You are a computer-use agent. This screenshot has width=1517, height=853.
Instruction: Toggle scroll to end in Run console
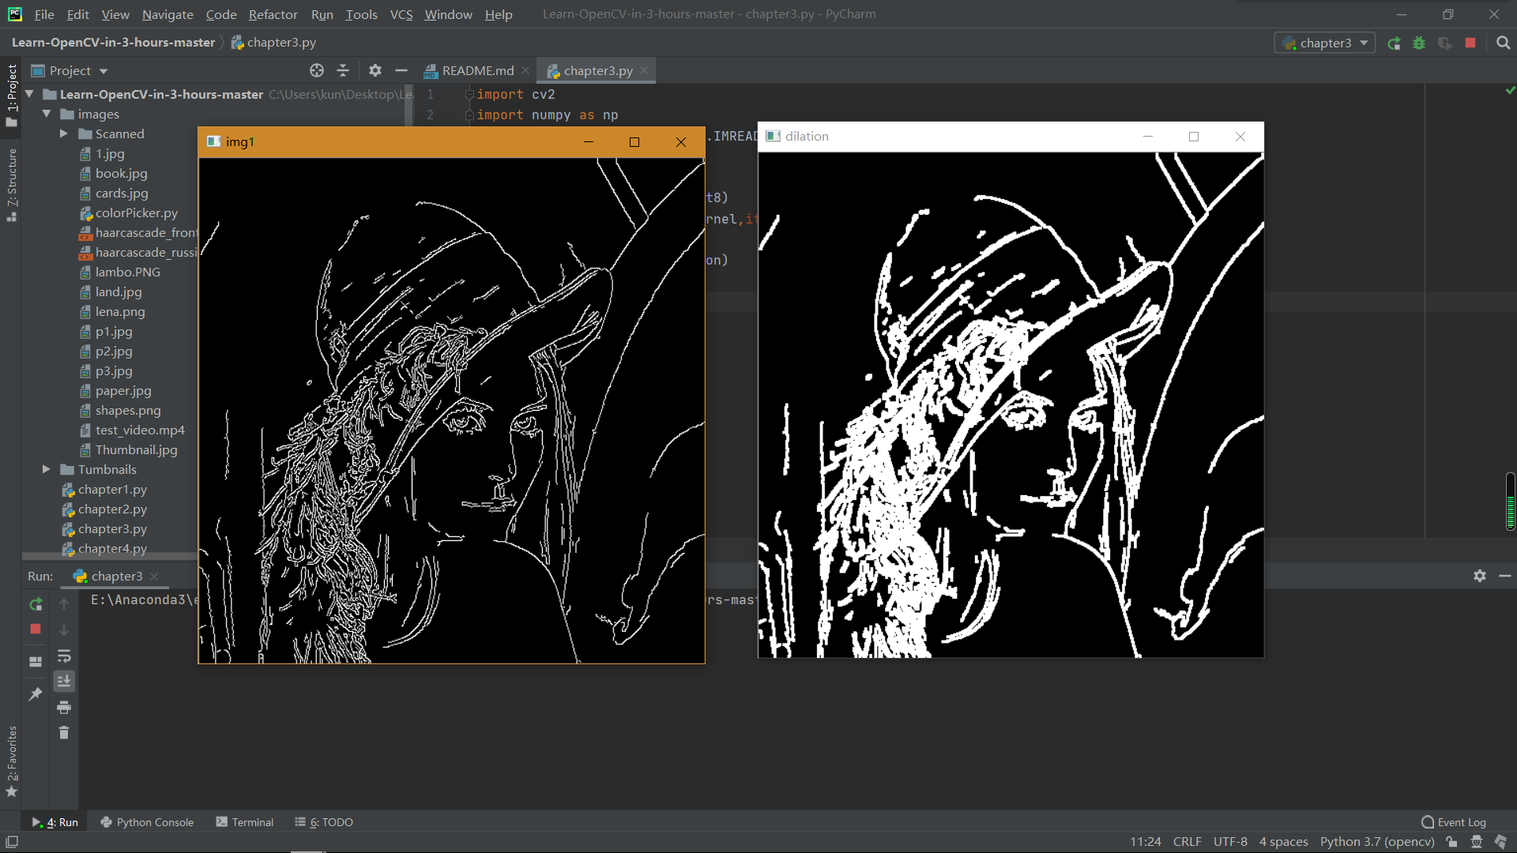(64, 681)
